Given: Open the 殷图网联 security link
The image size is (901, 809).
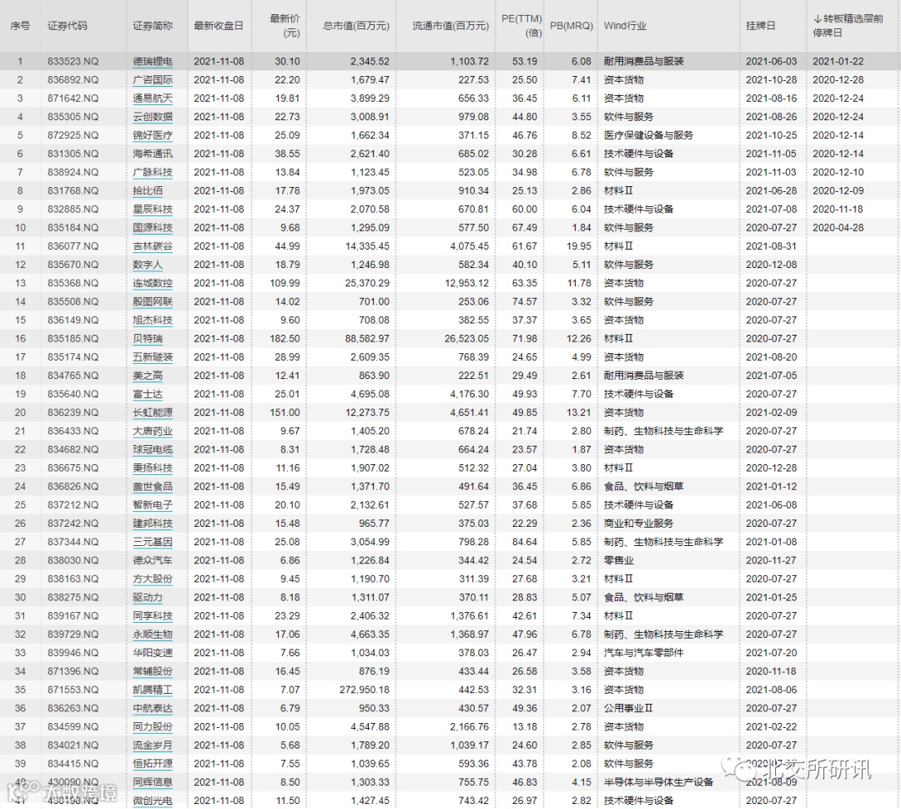Looking at the screenshot, I should coord(153,301).
